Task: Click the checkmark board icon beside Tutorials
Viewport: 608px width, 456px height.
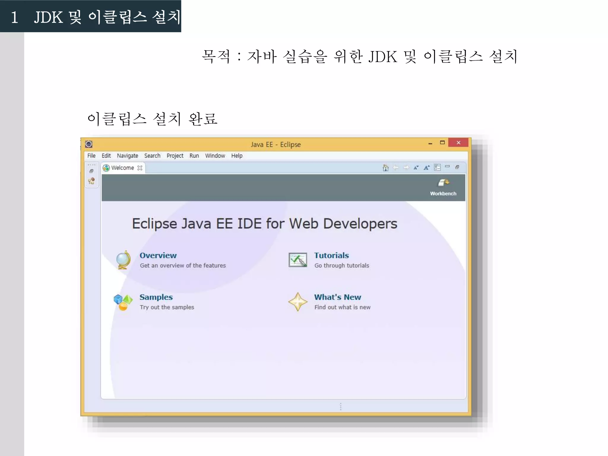Action: click(298, 260)
